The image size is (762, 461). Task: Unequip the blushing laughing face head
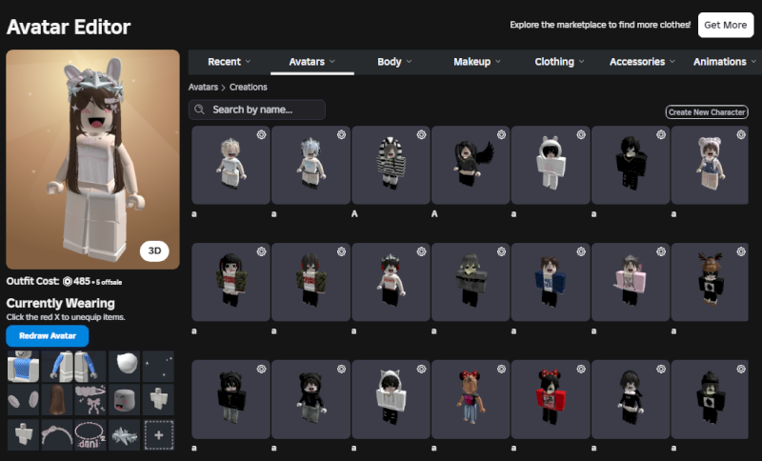click(x=124, y=399)
